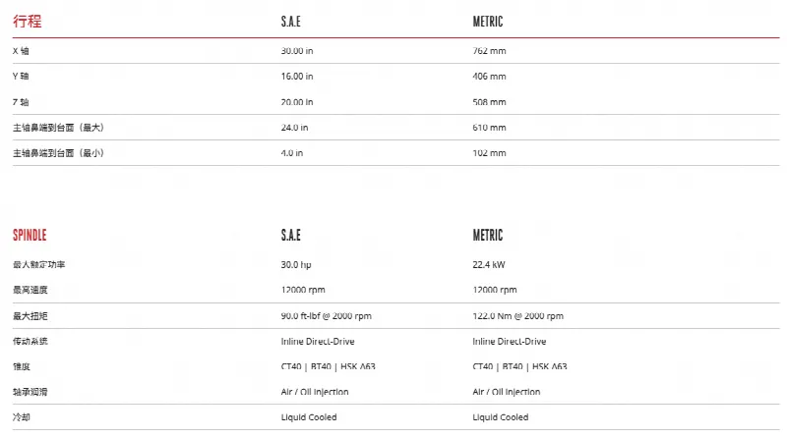Select the S.A.E Inline Direct-Drive text
The height and width of the screenshot is (438, 787).
pyautogui.click(x=317, y=342)
